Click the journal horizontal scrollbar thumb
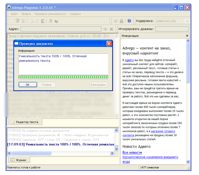199x175 pixels. (x=31, y=153)
